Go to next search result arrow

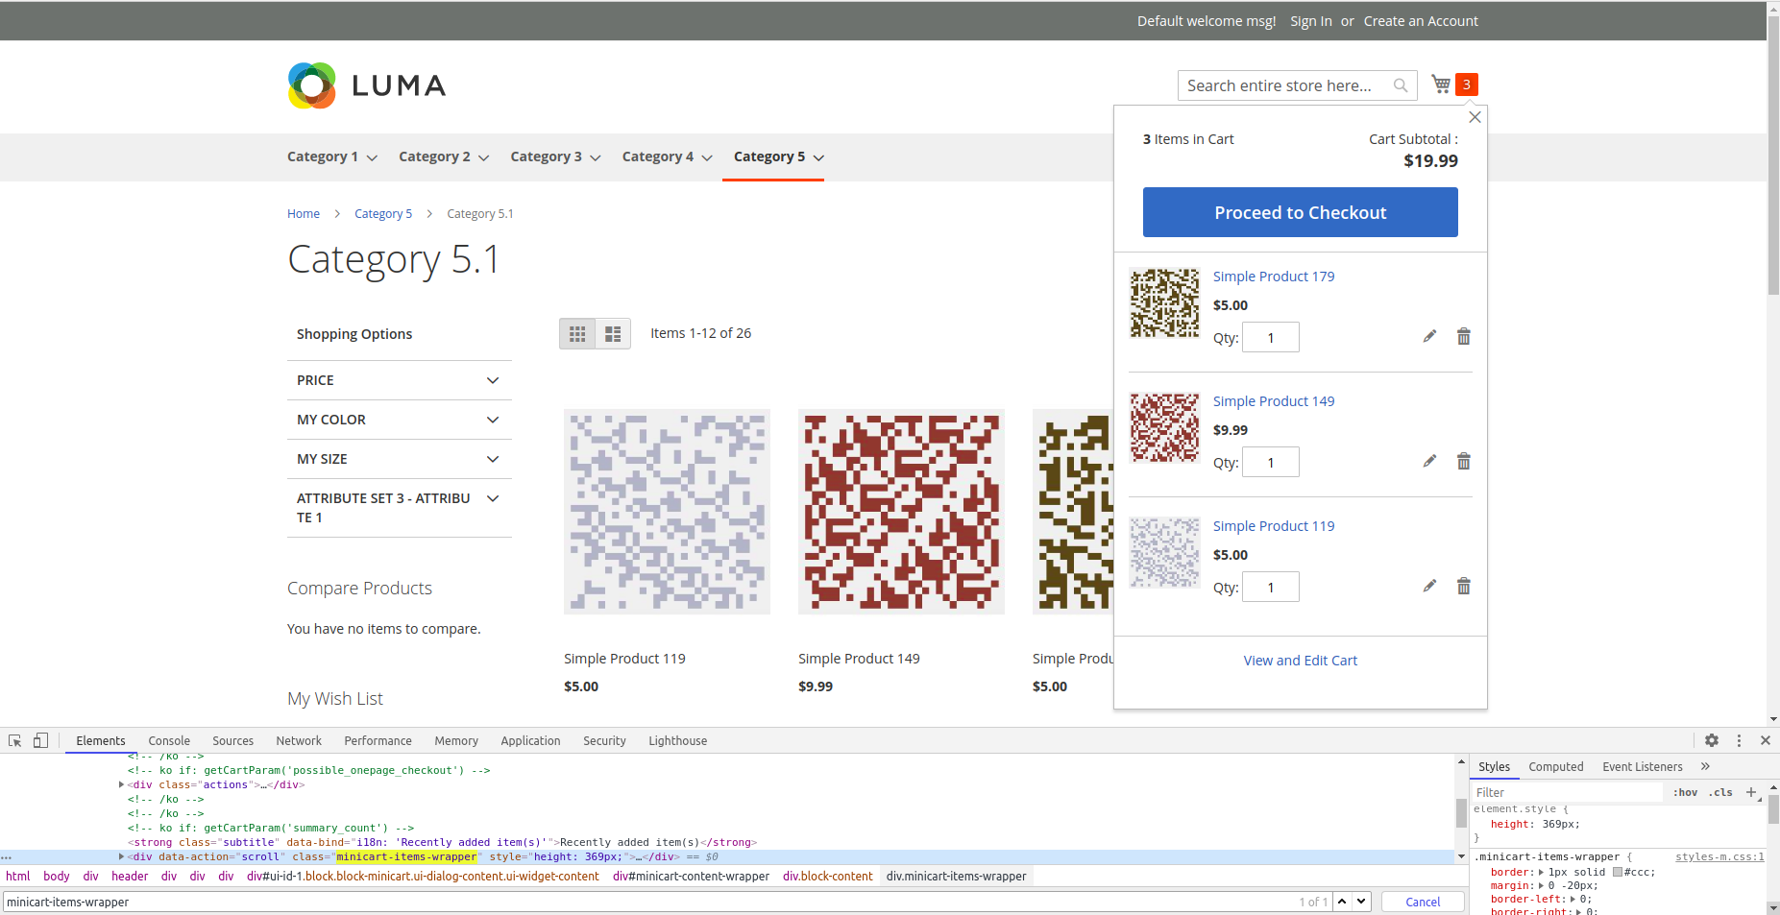pyautogui.click(x=1361, y=902)
